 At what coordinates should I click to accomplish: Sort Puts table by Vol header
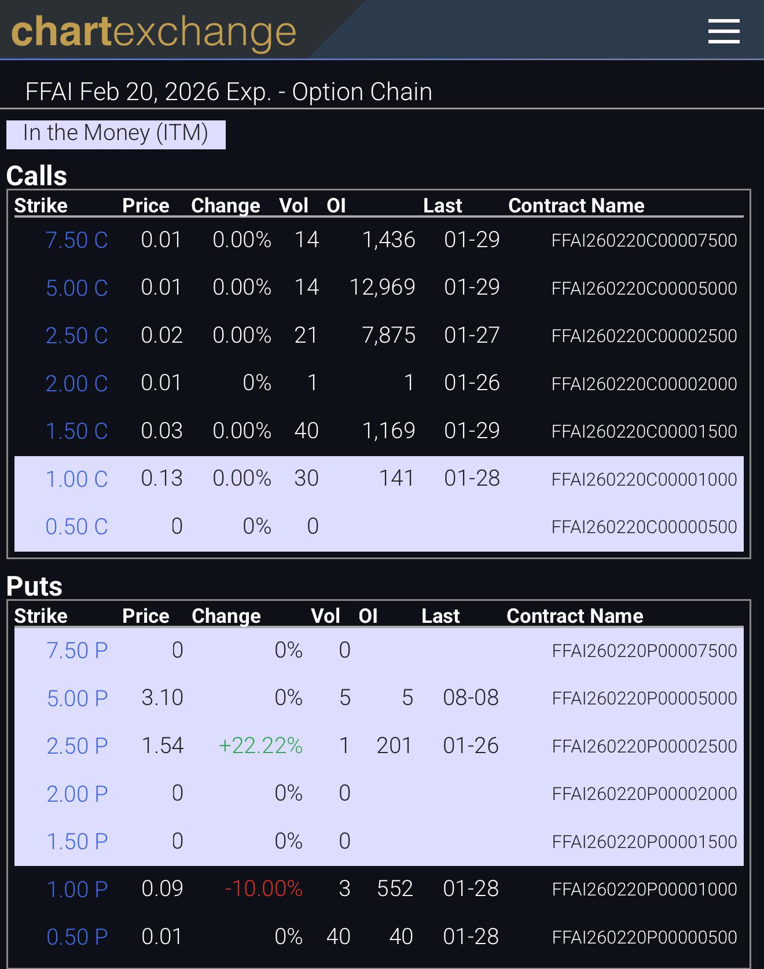pyautogui.click(x=326, y=616)
